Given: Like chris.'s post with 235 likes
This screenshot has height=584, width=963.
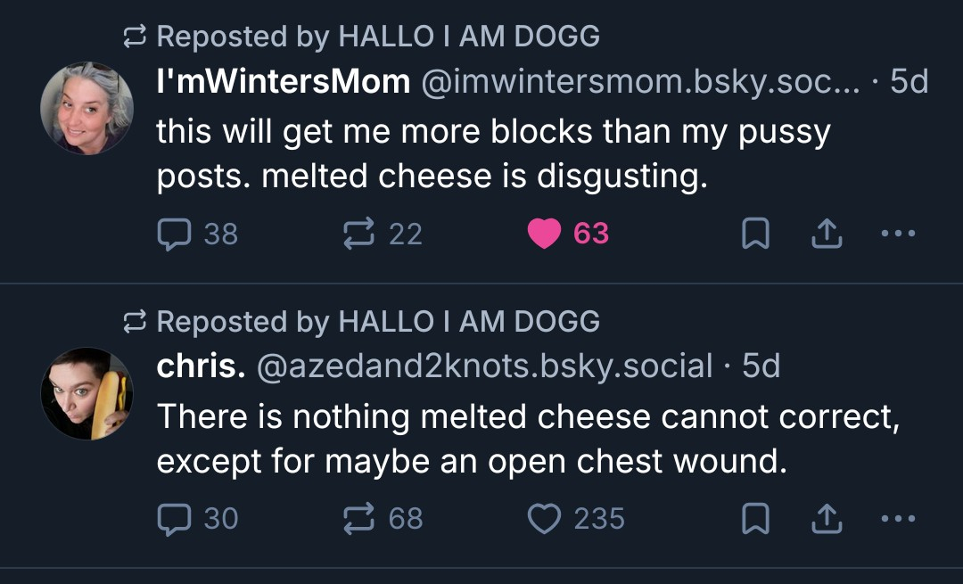Looking at the screenshot, I should (544, 518).
